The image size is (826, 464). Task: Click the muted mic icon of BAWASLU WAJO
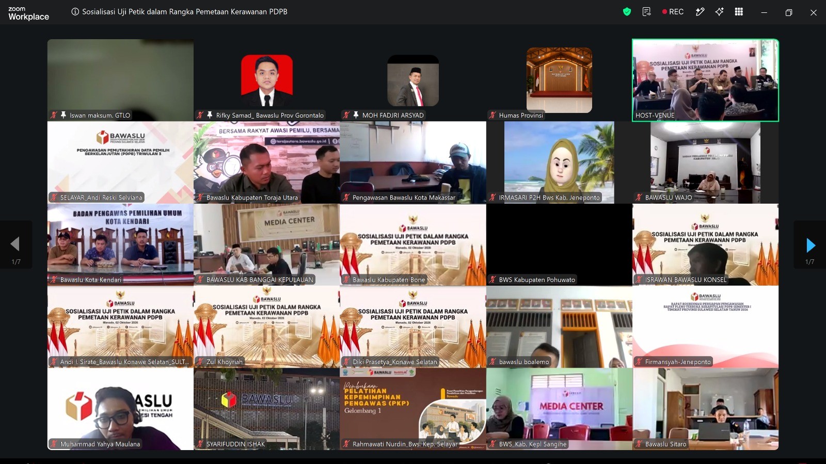tap(639, 197)
